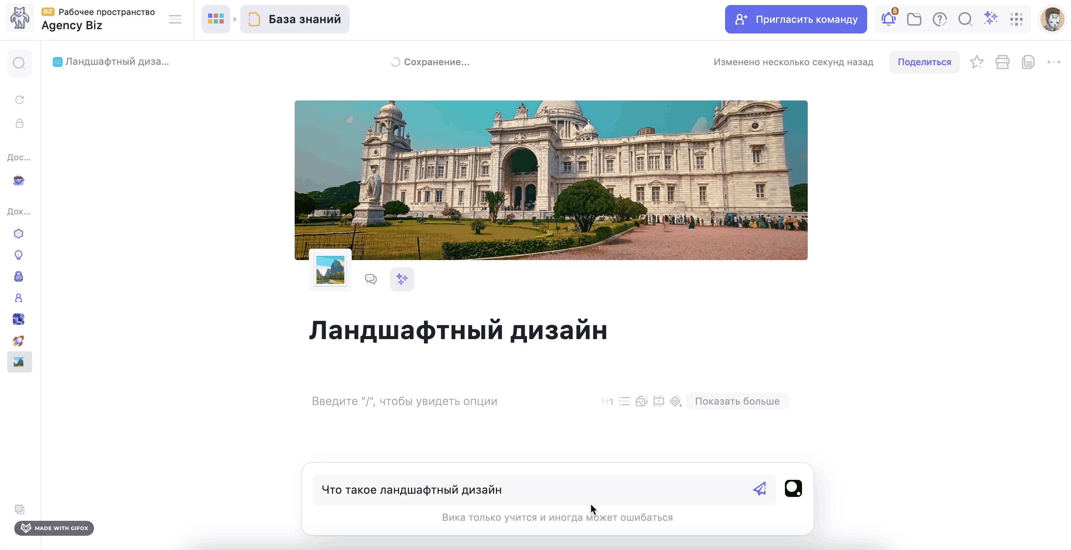Add document to favorites with star icon
This screenshot has width=1071, height=550.
coord(977,62)
